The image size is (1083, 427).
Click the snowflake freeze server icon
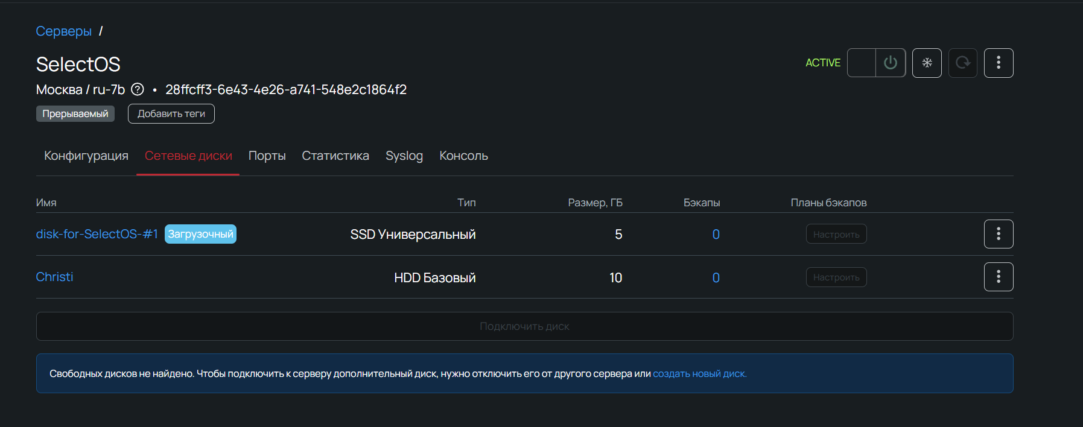tap(927, 63)
